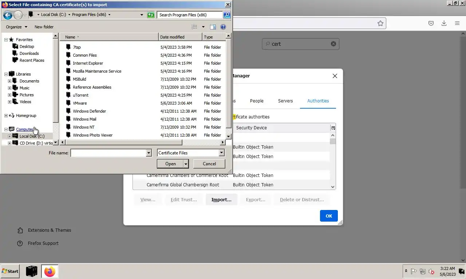Select the VMware folder icon
The width and height of the screenshot is (466, 279).
point(68,103)
